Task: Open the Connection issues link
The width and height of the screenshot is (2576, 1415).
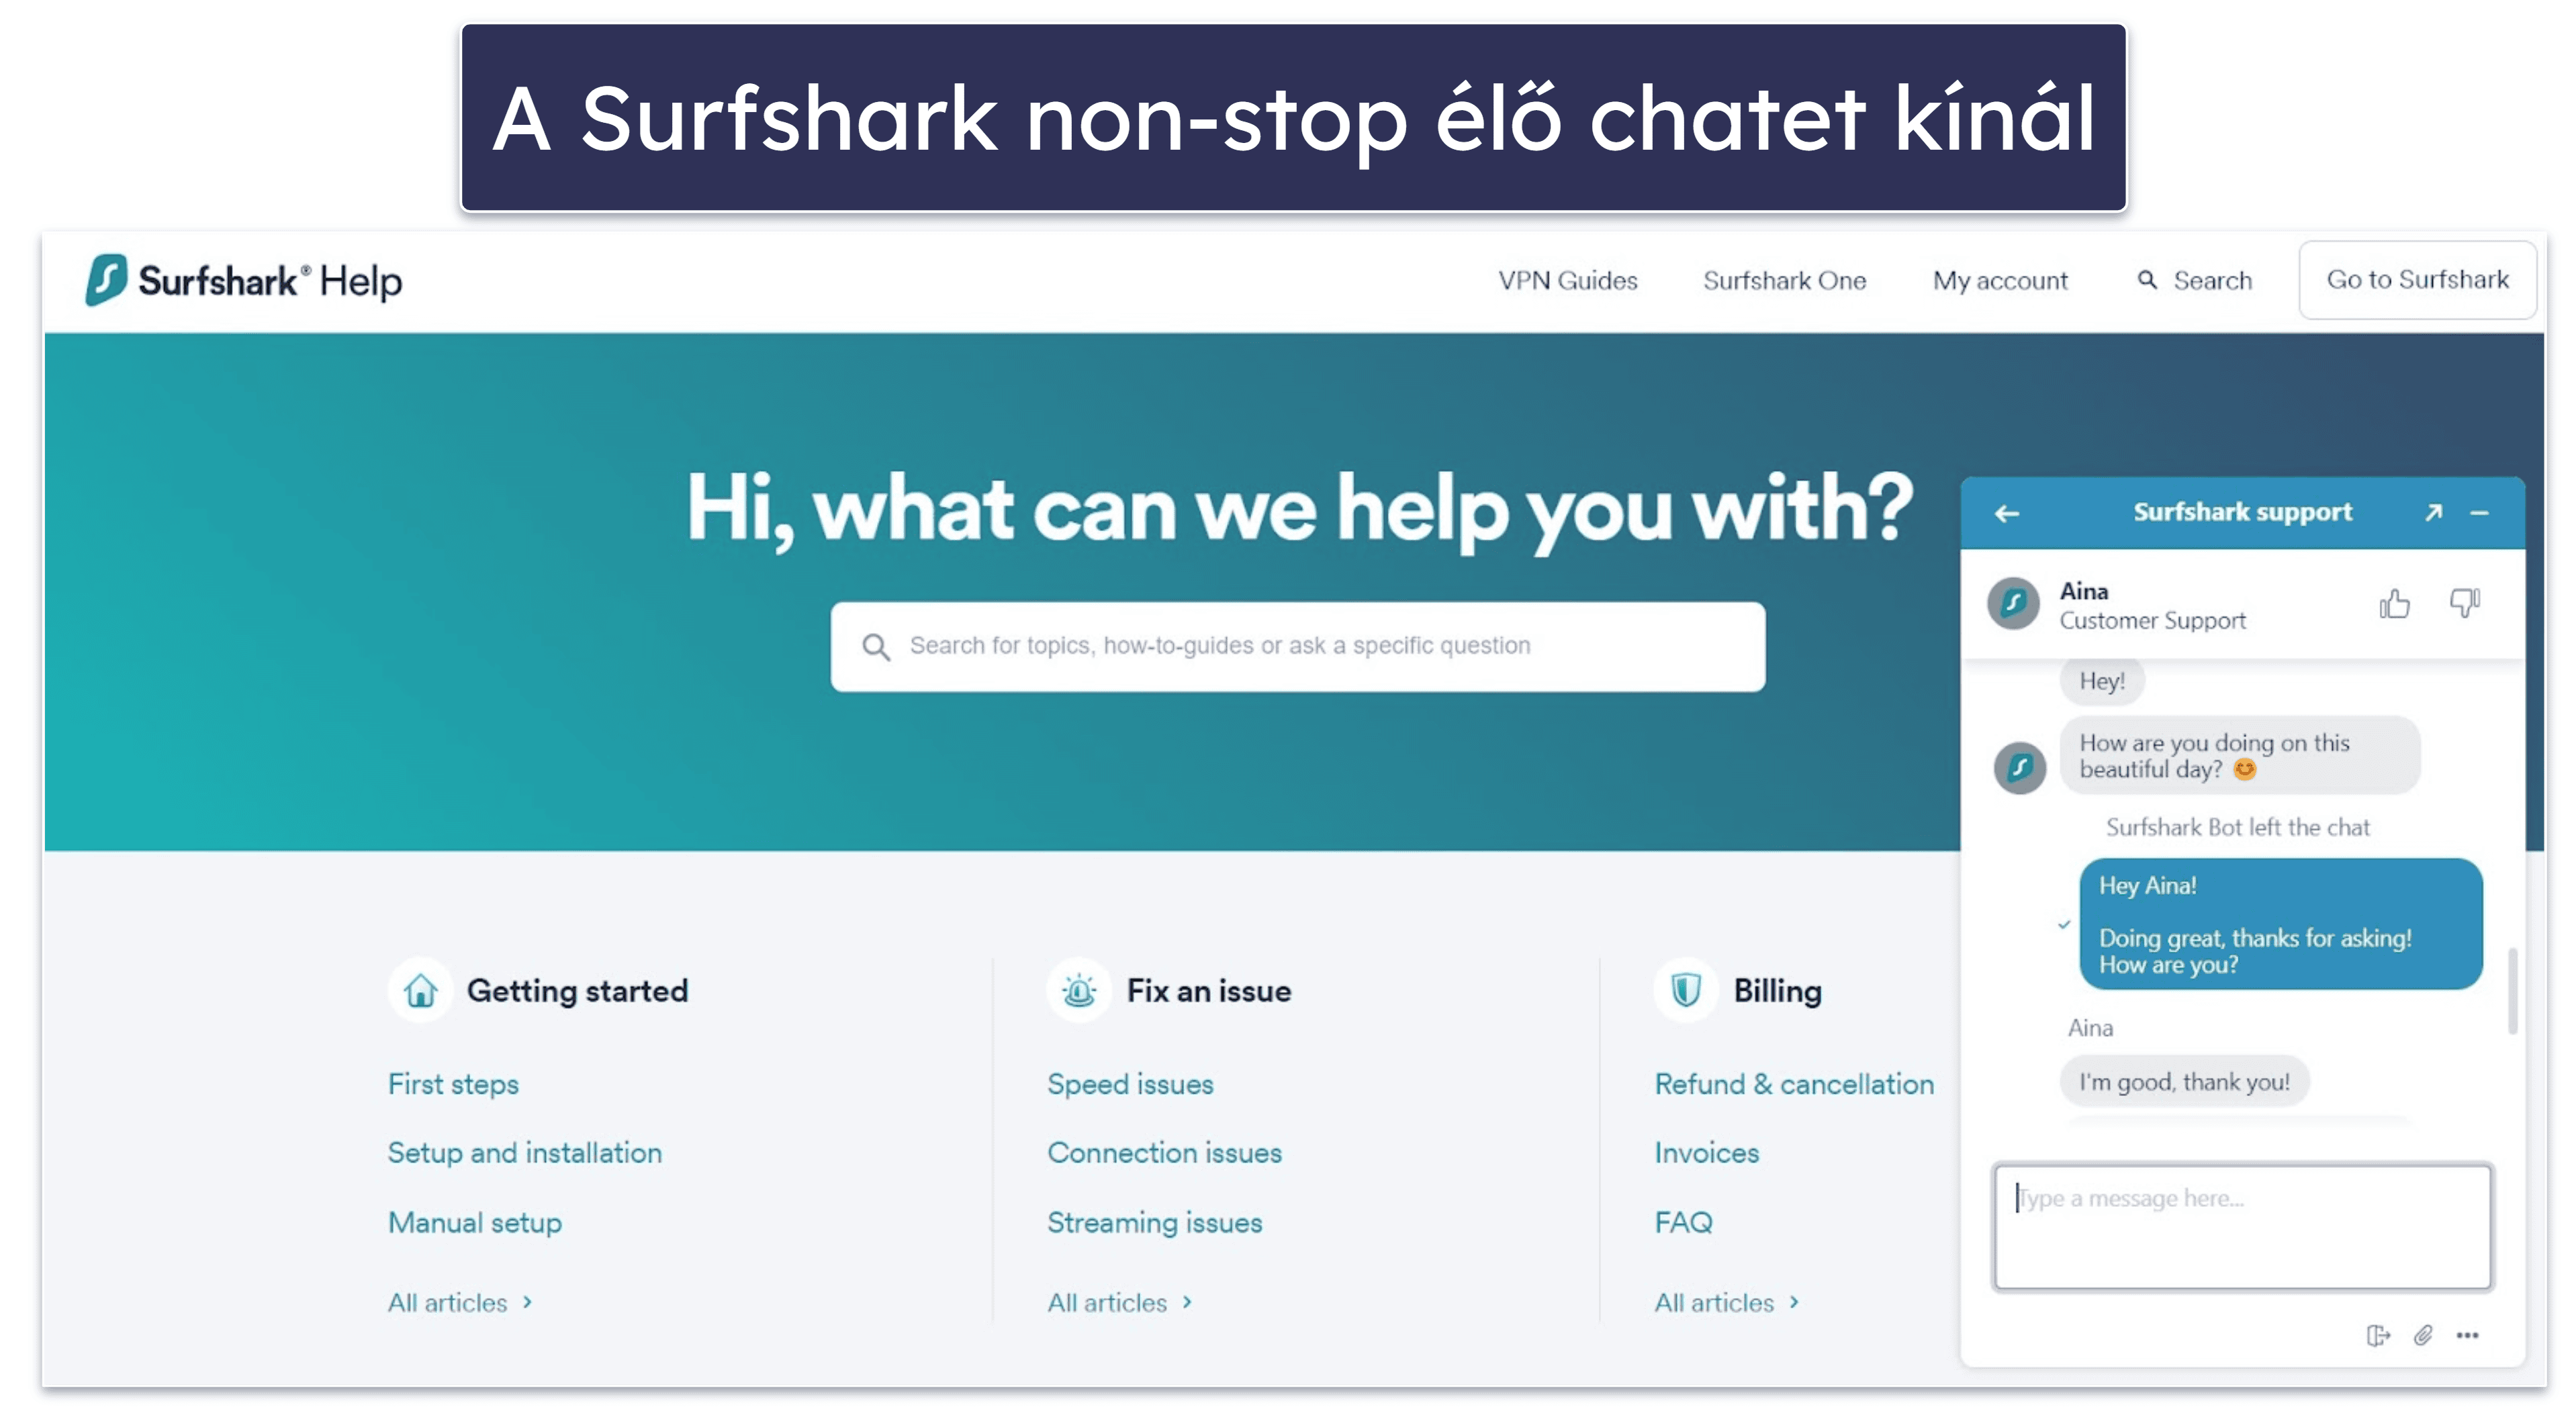Action: (x=1164, y=1153)
